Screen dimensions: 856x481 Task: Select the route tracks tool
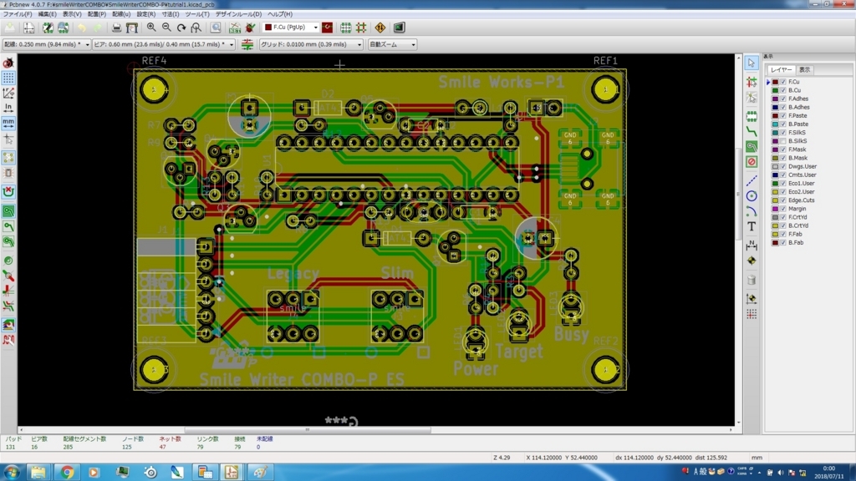coord(752,131)
